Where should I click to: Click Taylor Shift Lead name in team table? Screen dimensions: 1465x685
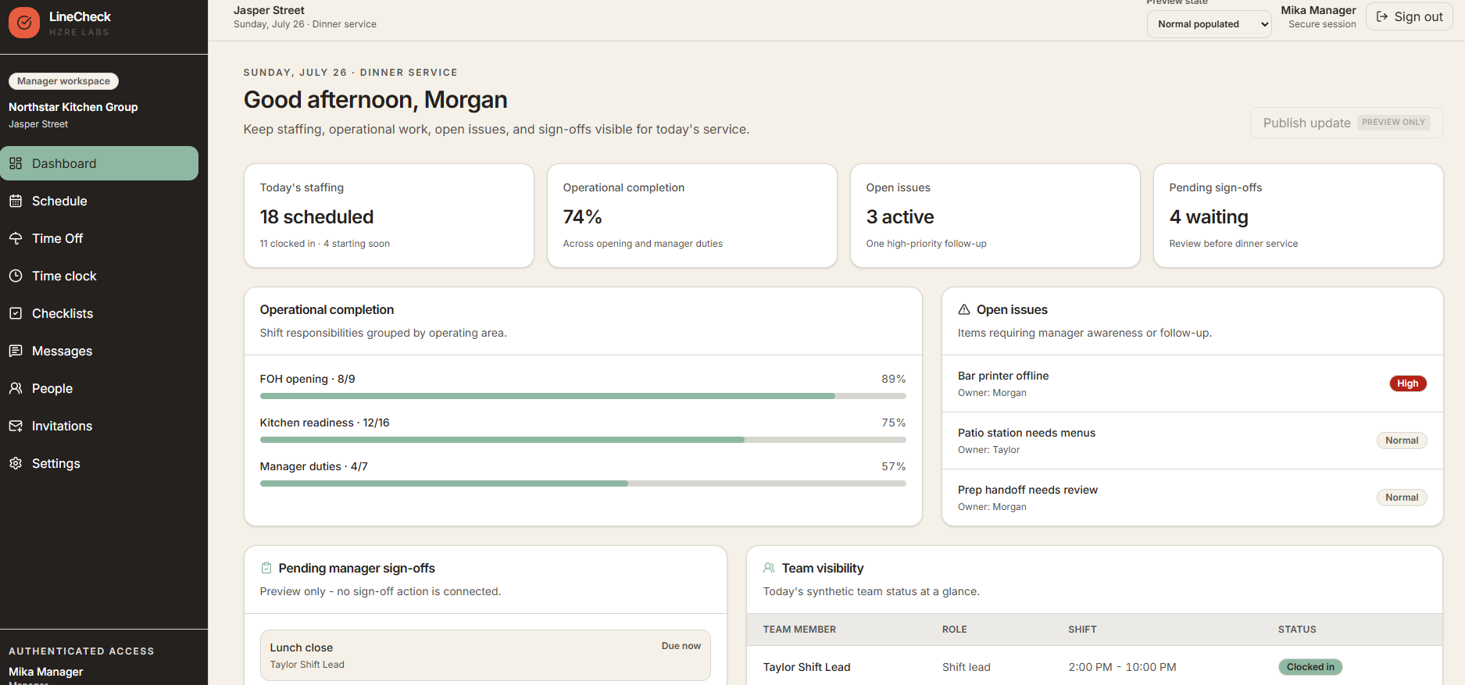pos(806,667)
